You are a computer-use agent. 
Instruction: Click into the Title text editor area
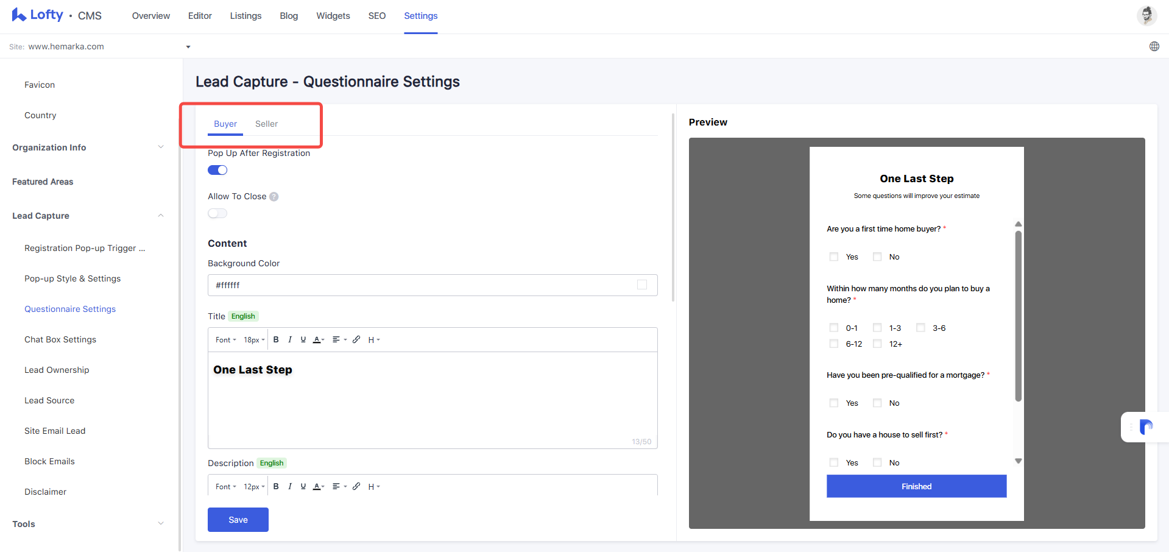pos(433,400)
